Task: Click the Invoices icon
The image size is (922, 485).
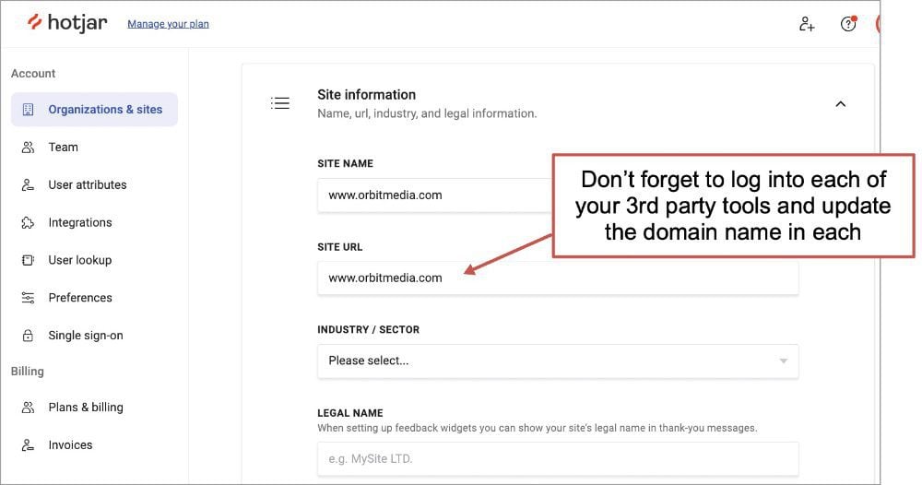Action: coord(28,445)
